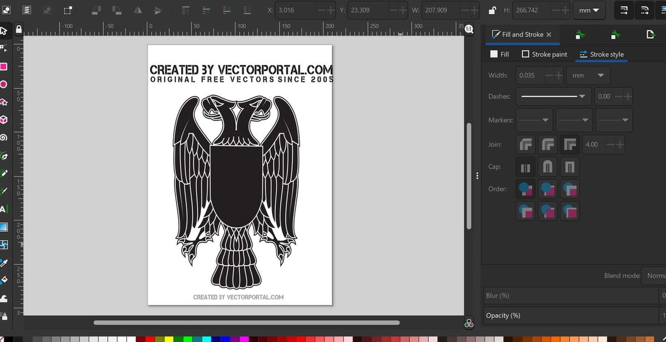Flip selection horizontally
This screenshot has width=666, height=342.
138,10
